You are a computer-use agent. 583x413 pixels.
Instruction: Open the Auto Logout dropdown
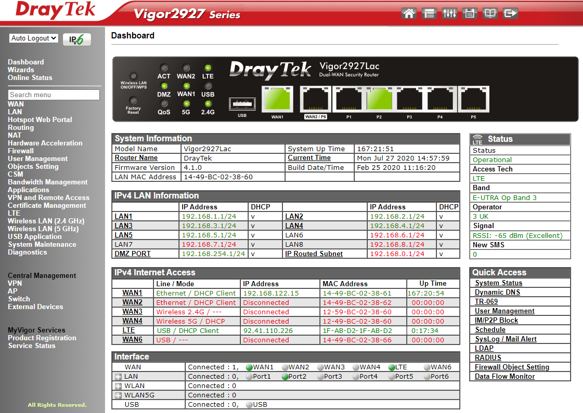click(x=34, y=38)
